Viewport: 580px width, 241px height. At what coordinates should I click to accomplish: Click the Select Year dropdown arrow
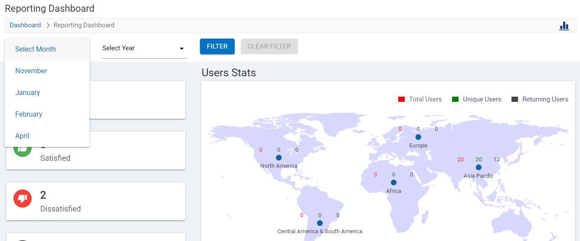[182, 49]
